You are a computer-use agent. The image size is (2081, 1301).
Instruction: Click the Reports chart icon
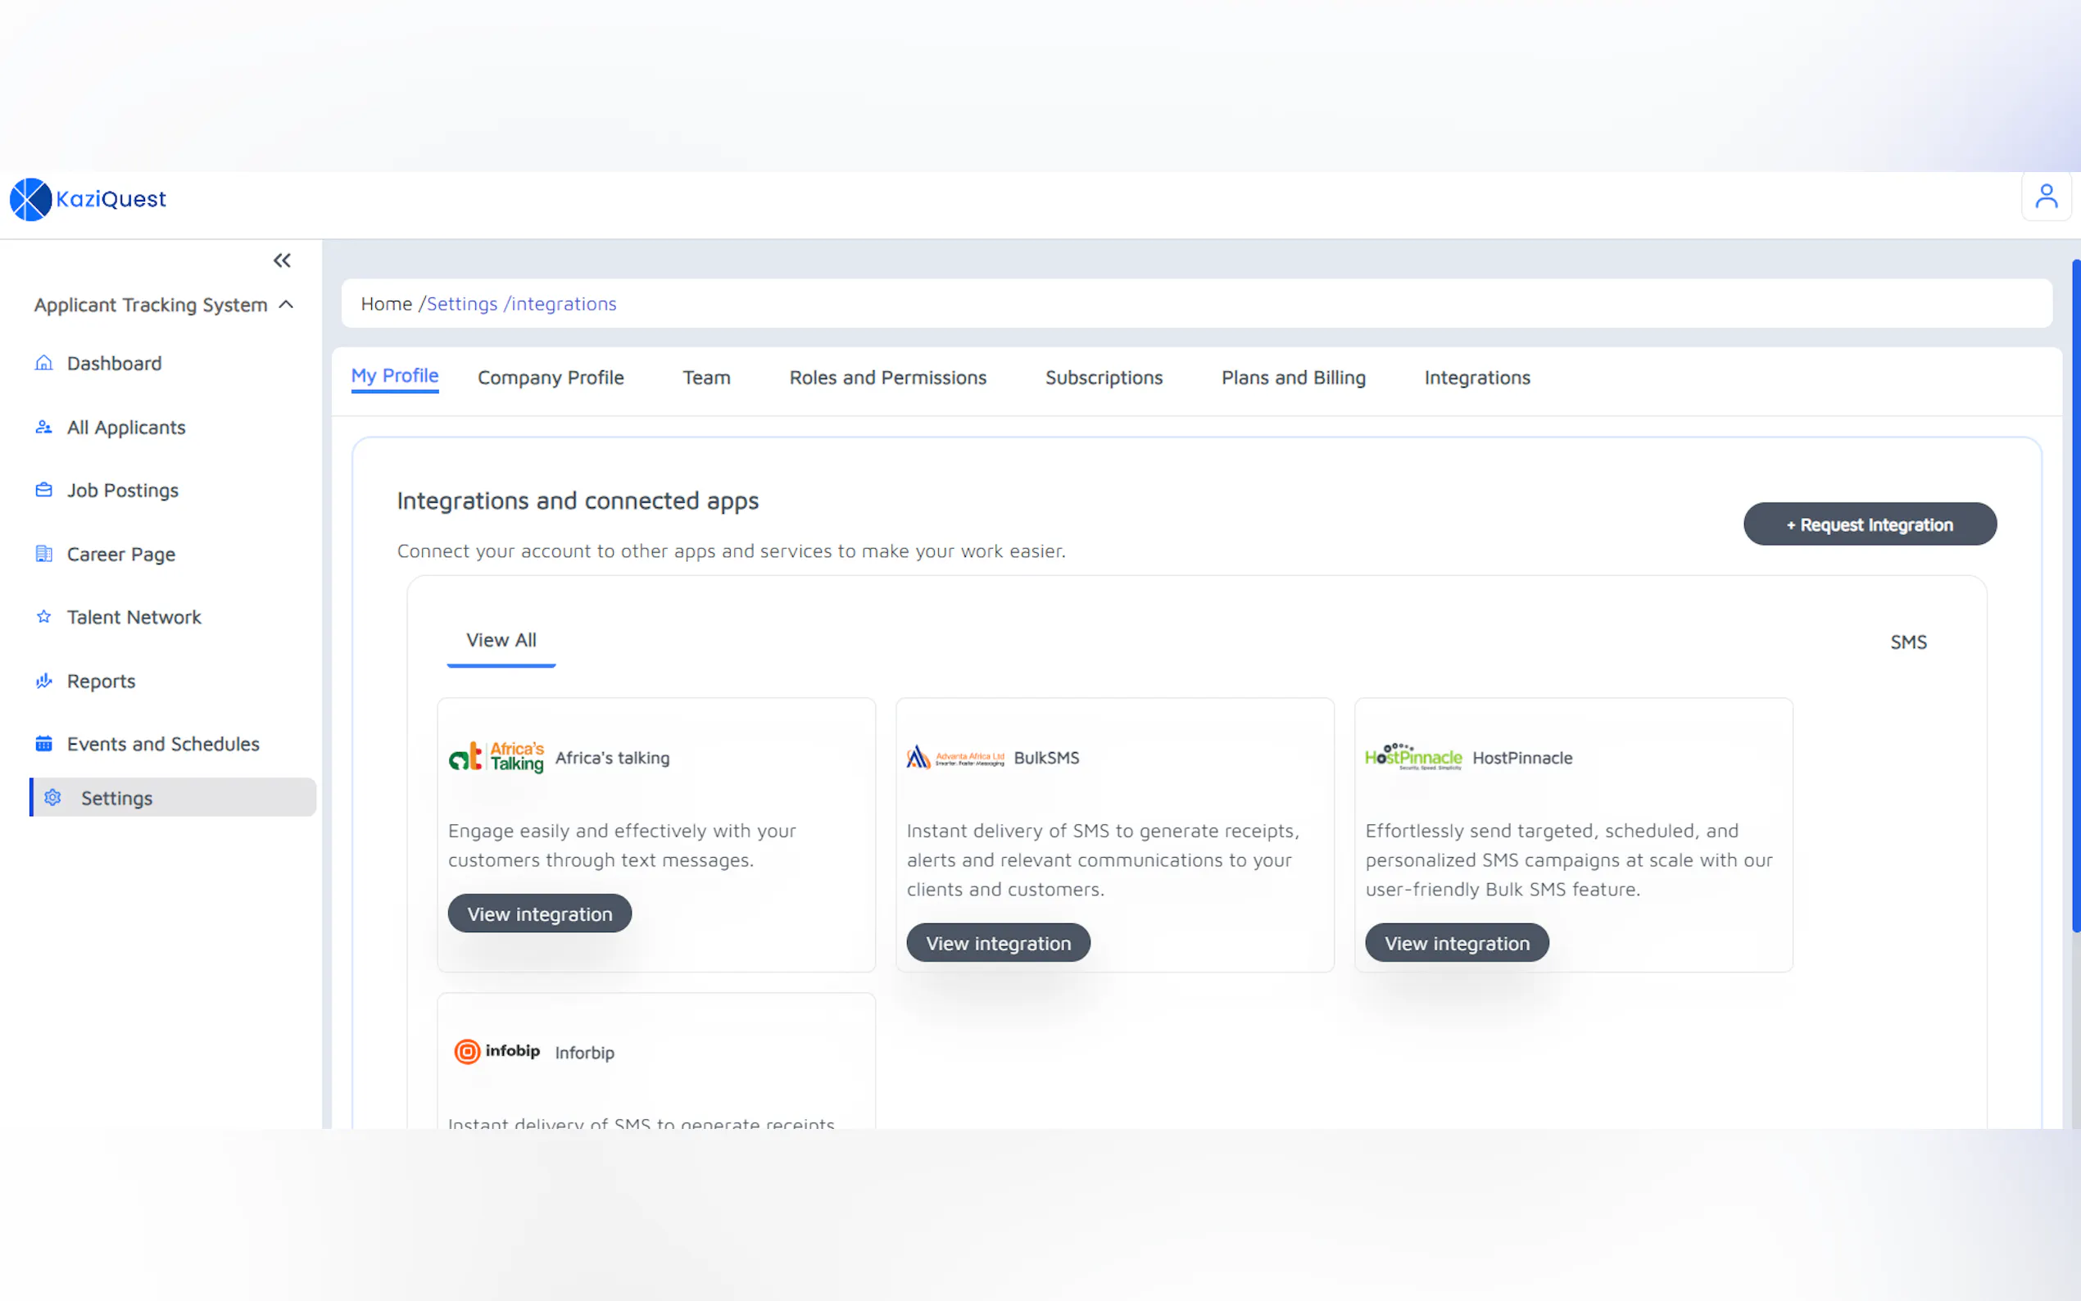pos(44,681)
